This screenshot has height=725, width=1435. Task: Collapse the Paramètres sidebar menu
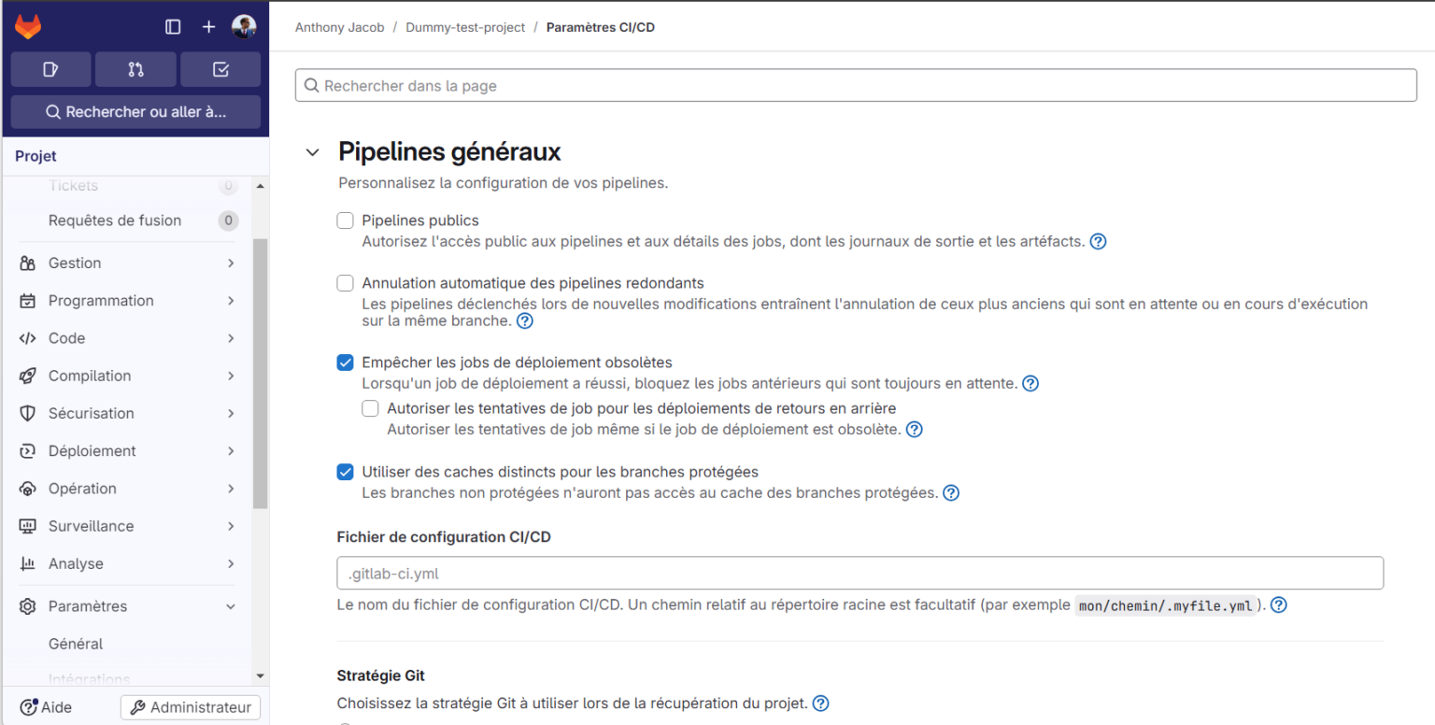point(94,605)
